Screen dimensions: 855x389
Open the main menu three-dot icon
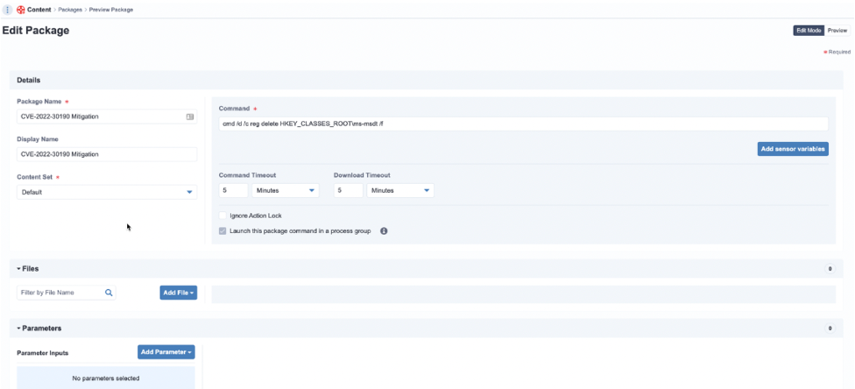coord(8,10)
